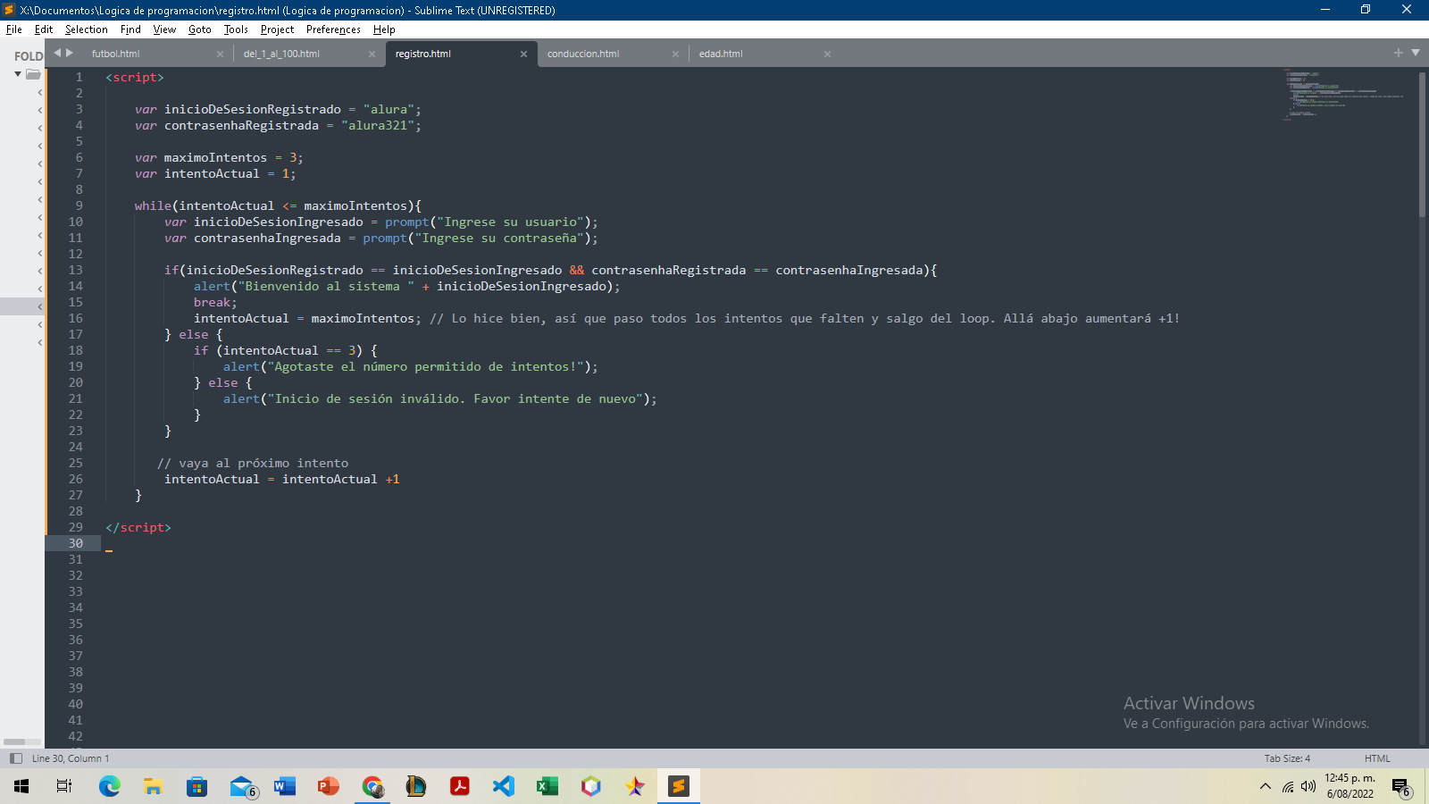1429x804 pixels.
Task: Open the File menu
Action: [x=14, y=29]
